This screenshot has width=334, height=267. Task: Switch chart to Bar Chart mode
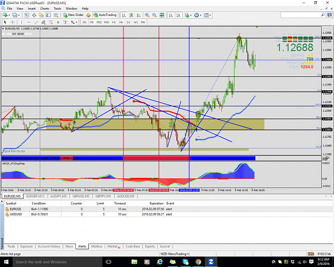124,15
